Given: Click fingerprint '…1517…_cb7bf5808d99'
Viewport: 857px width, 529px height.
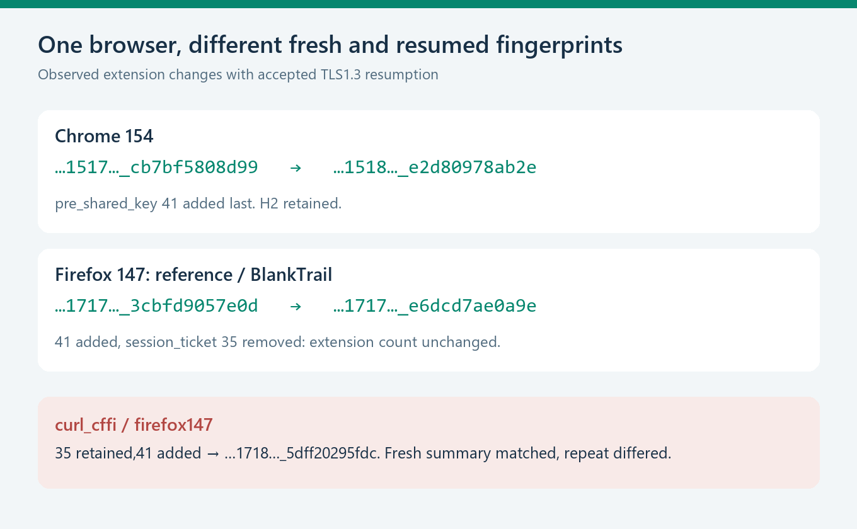Looking at the screenshot, I should coord(157,168).
